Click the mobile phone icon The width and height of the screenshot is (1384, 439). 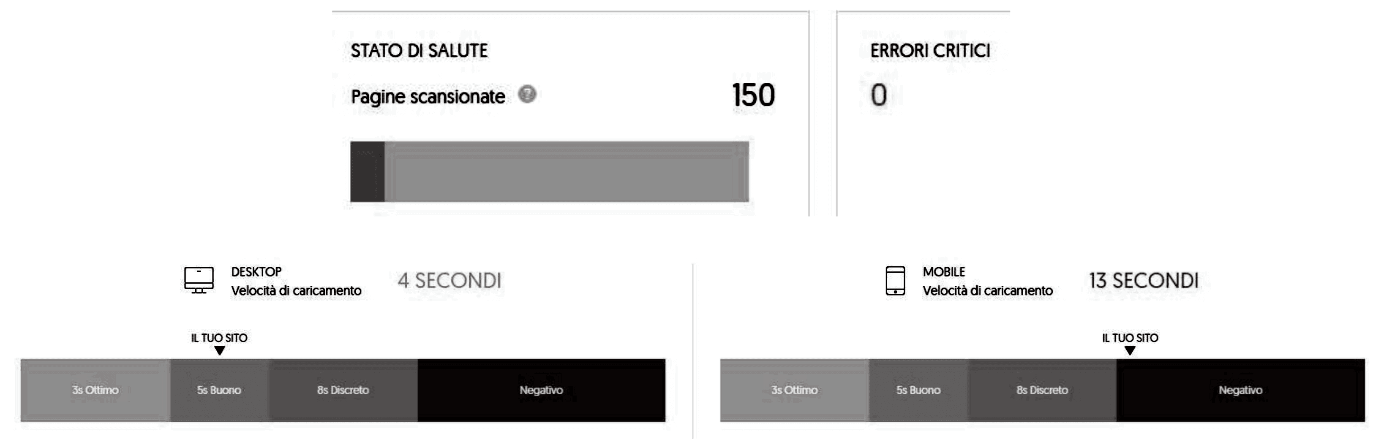(x=895, y=281)
